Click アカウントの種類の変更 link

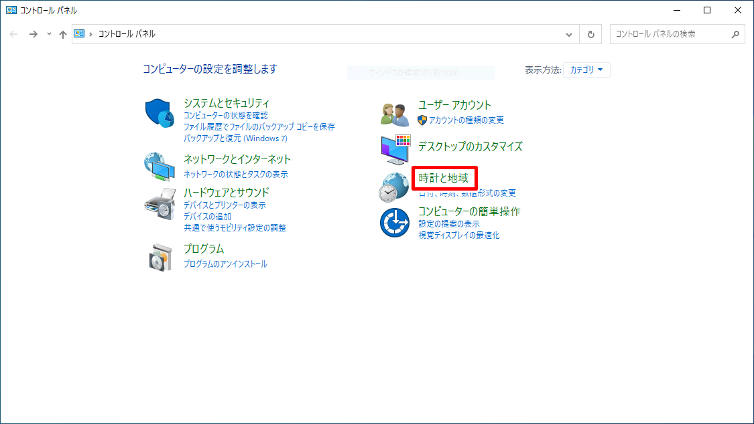click(466, 120)
